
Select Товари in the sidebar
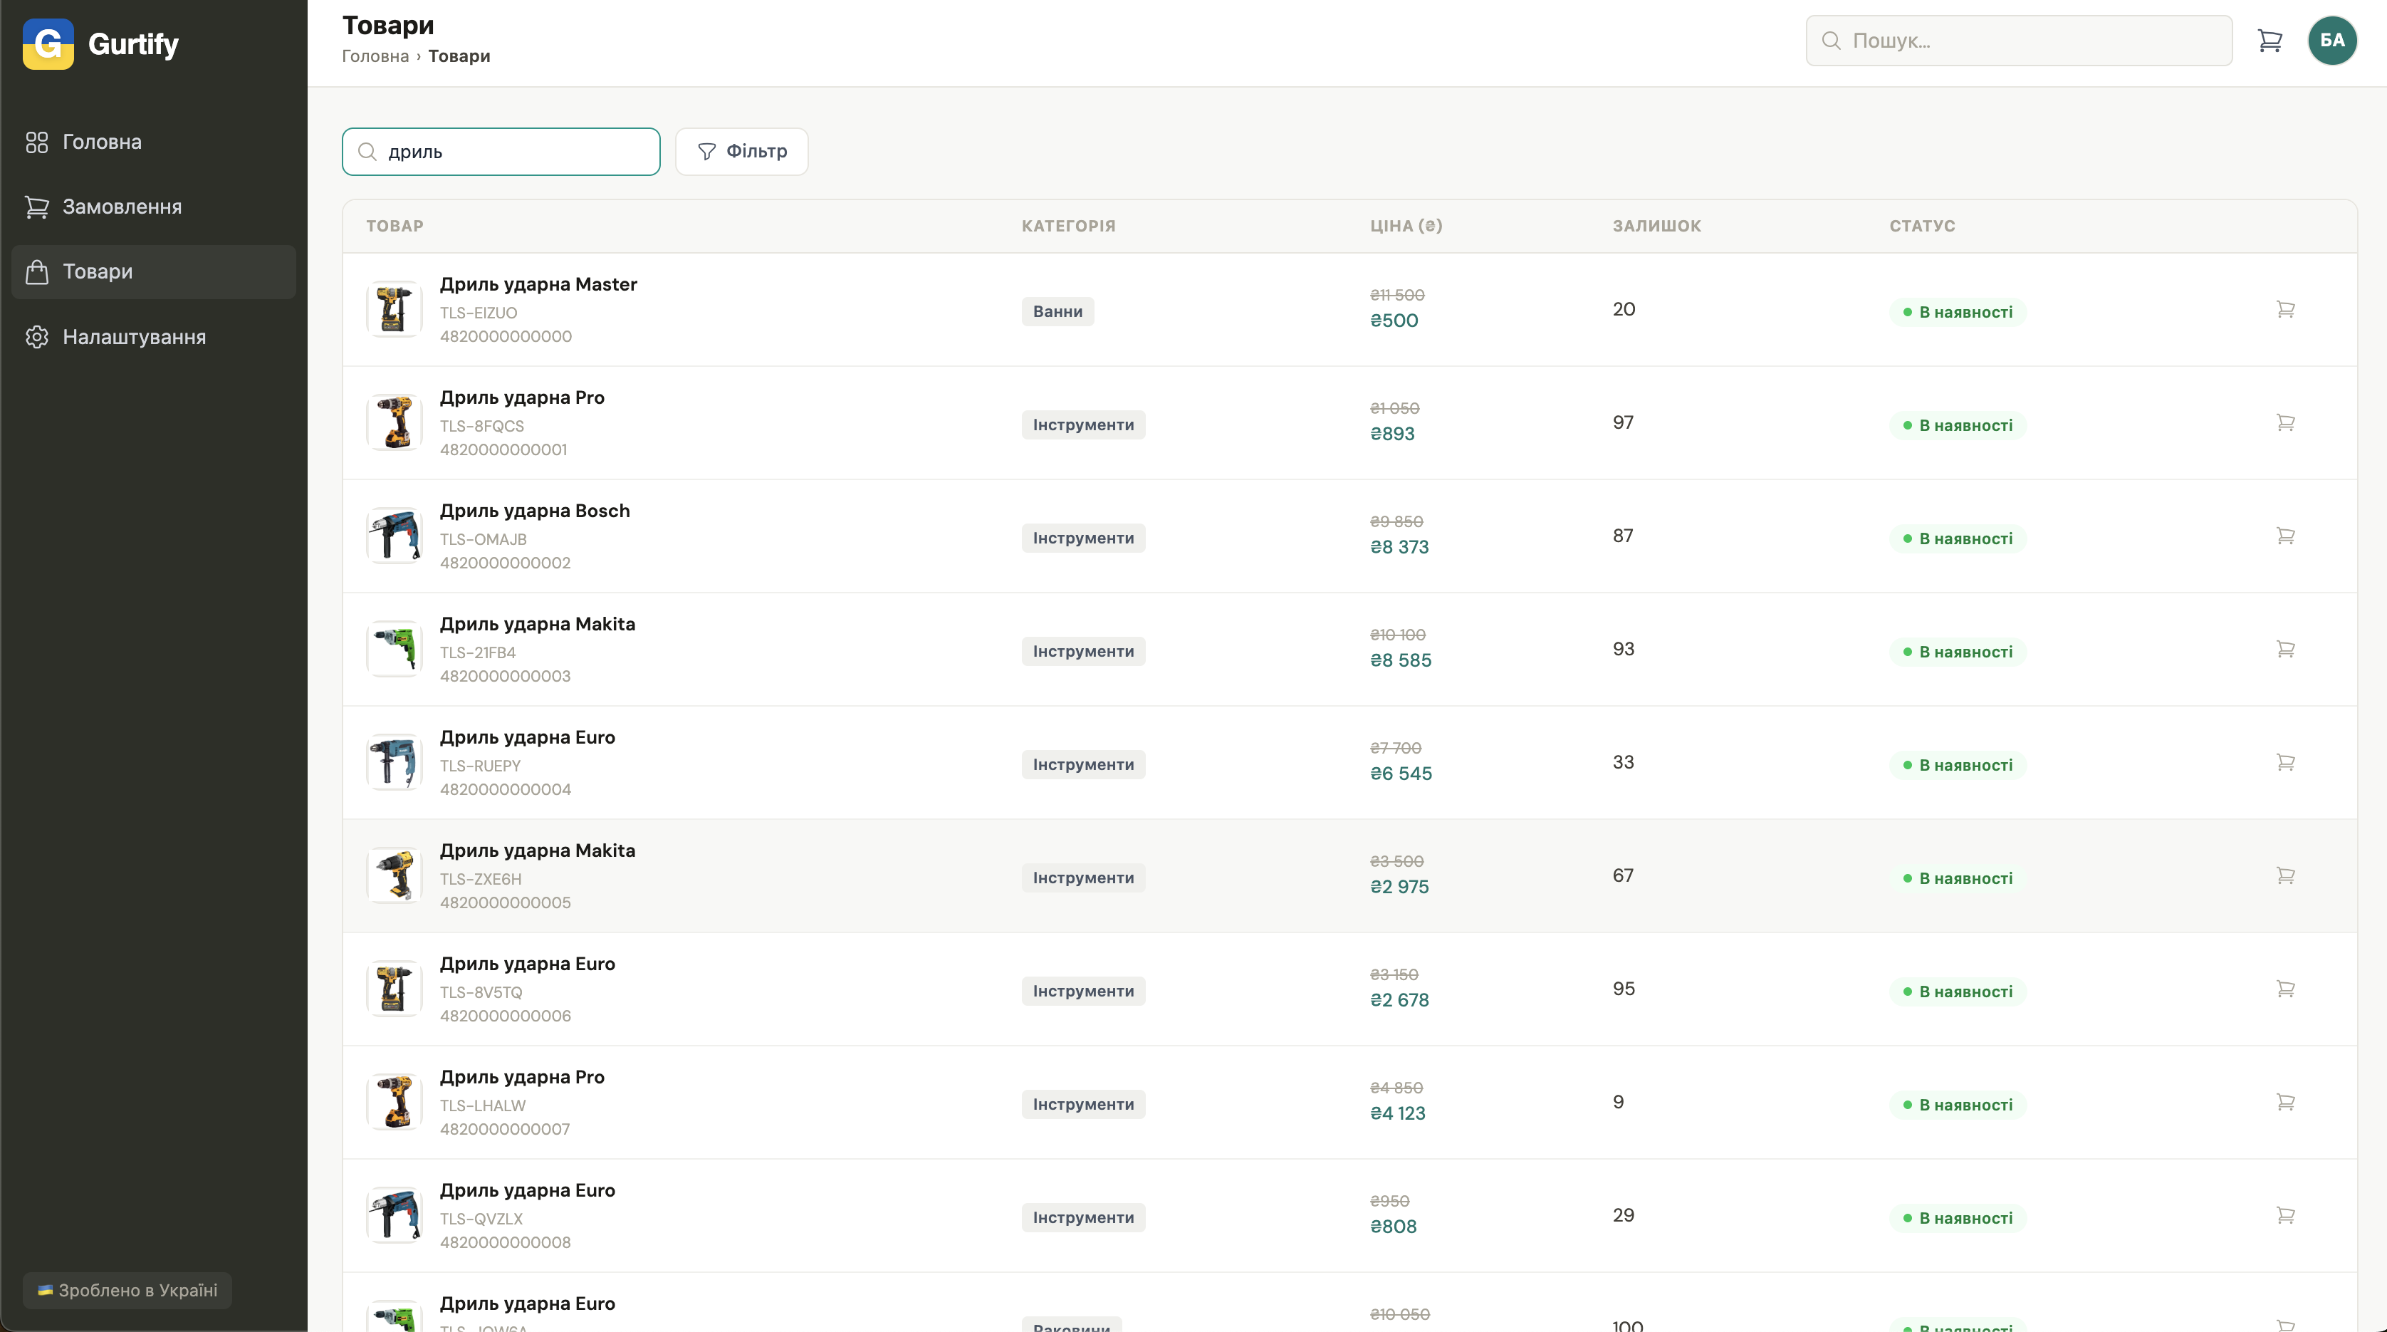pos(98,271)
